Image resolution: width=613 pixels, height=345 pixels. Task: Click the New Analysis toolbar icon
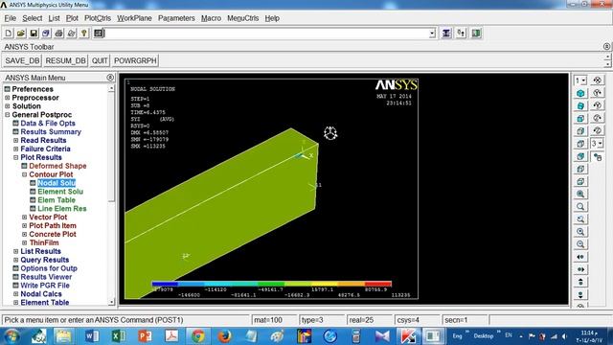pyautogui.click(x=9, y=34)
